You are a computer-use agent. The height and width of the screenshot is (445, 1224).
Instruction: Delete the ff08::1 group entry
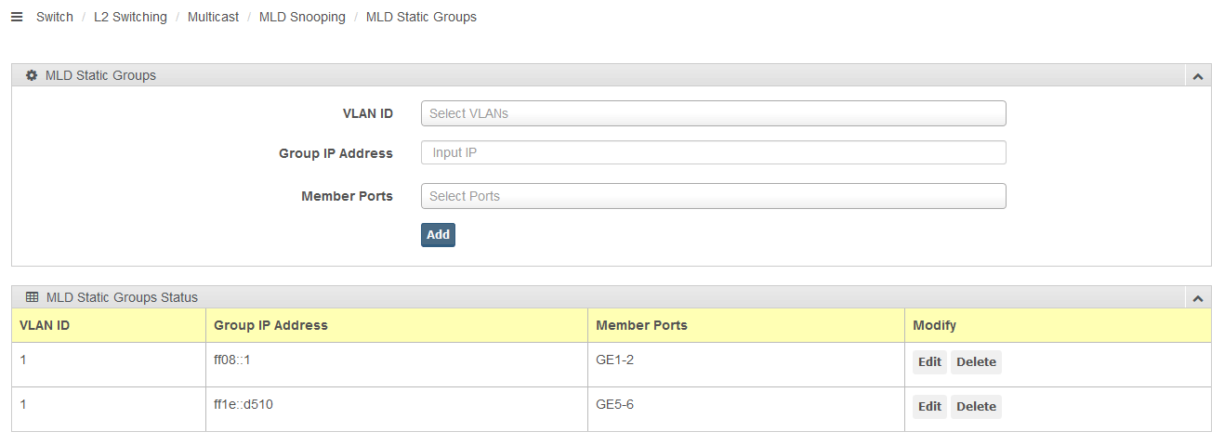click(976, 362)
